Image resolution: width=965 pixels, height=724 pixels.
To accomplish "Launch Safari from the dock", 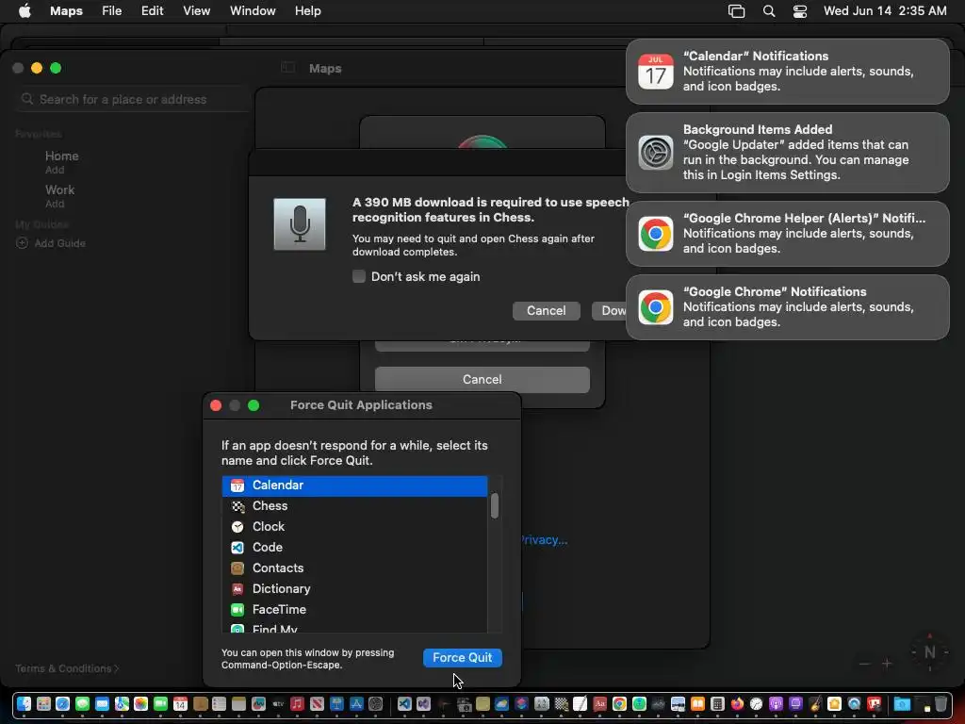I will point(63,703).
